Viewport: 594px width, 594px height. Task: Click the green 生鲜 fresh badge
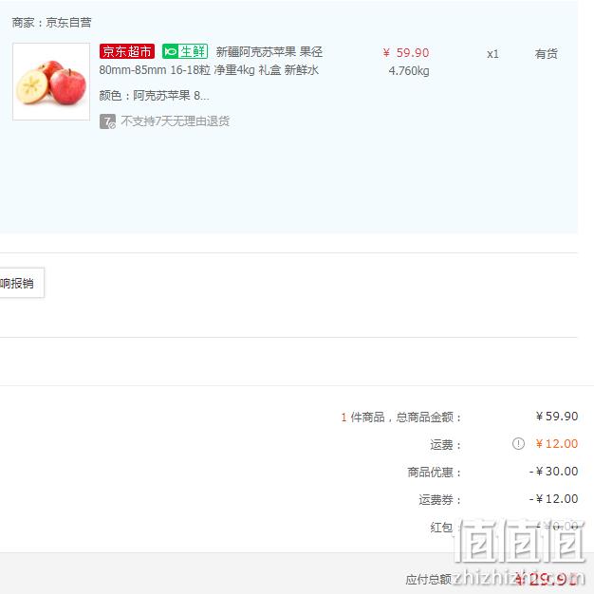pyautogui.click(x=185, y=51)
